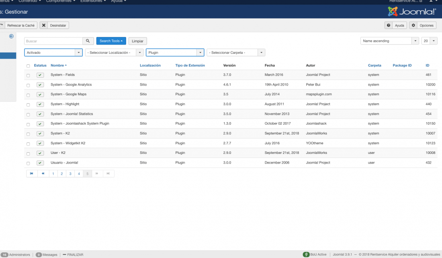Click the Joomla! logo
The image size is (442, 258).
pyautogui.click(x=412, y=12)
